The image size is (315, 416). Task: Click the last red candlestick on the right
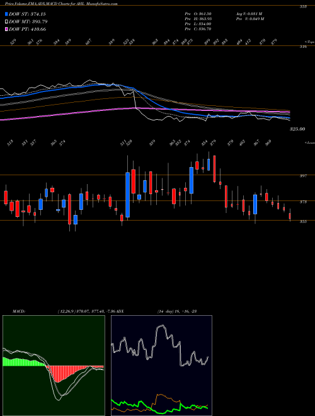[290, 216]
